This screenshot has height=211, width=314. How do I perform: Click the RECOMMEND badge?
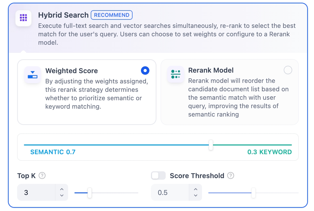(x=112, y=15)
